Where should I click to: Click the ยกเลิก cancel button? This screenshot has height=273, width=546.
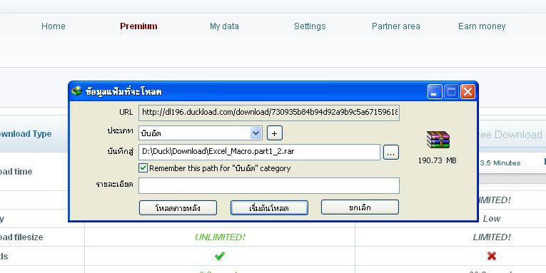360,207
